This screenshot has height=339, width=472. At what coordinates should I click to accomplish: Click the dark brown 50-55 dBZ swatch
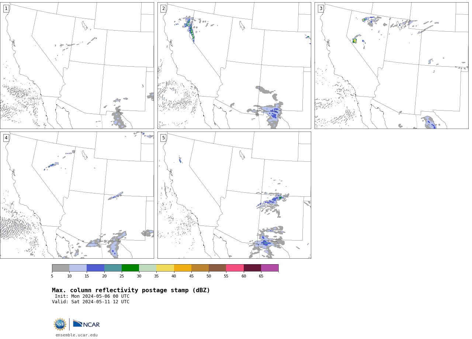(217, 268)
